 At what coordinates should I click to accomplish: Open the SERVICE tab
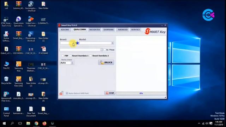[x=135, y=30]
